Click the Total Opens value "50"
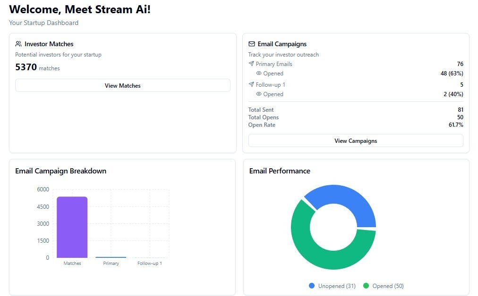This screenshot has height=296, width=478. pos(460,117)
